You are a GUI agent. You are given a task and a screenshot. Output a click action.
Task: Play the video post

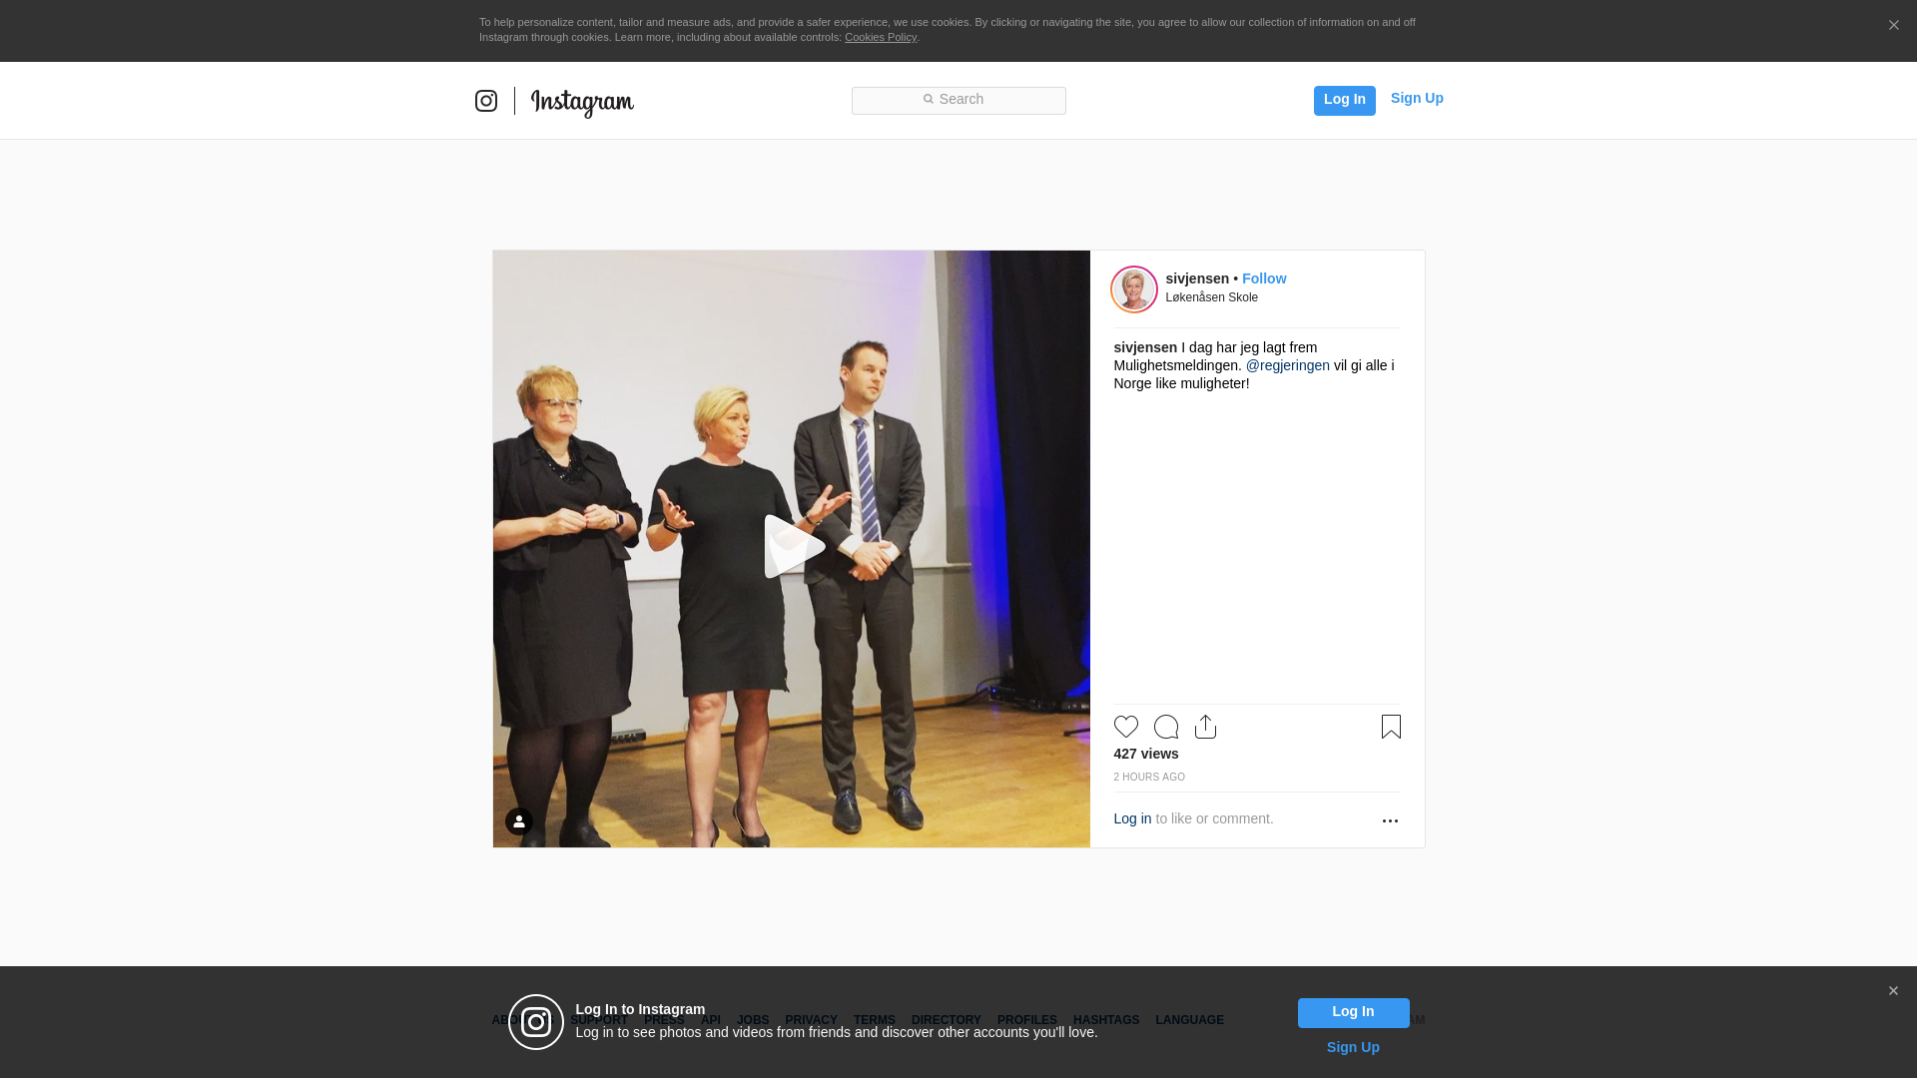tap(795, 546)
